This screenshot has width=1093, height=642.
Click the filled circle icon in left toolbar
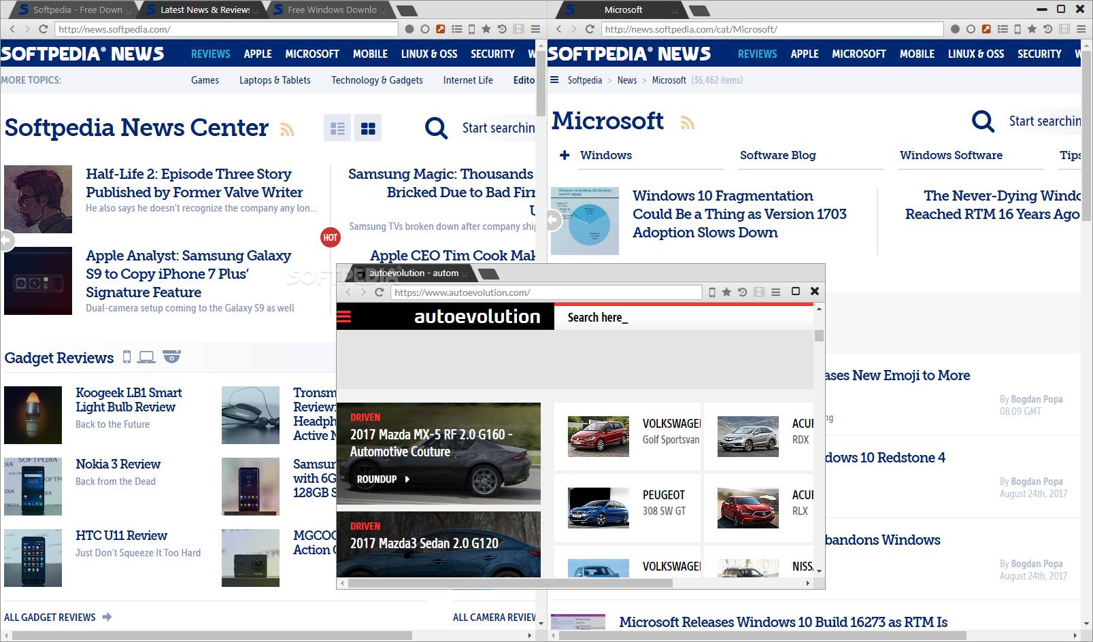point(409,29)
